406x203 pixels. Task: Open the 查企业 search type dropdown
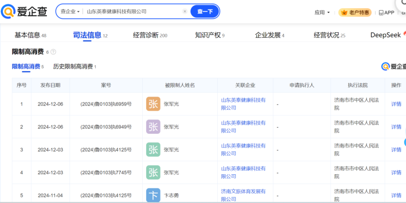click(70, 12)
